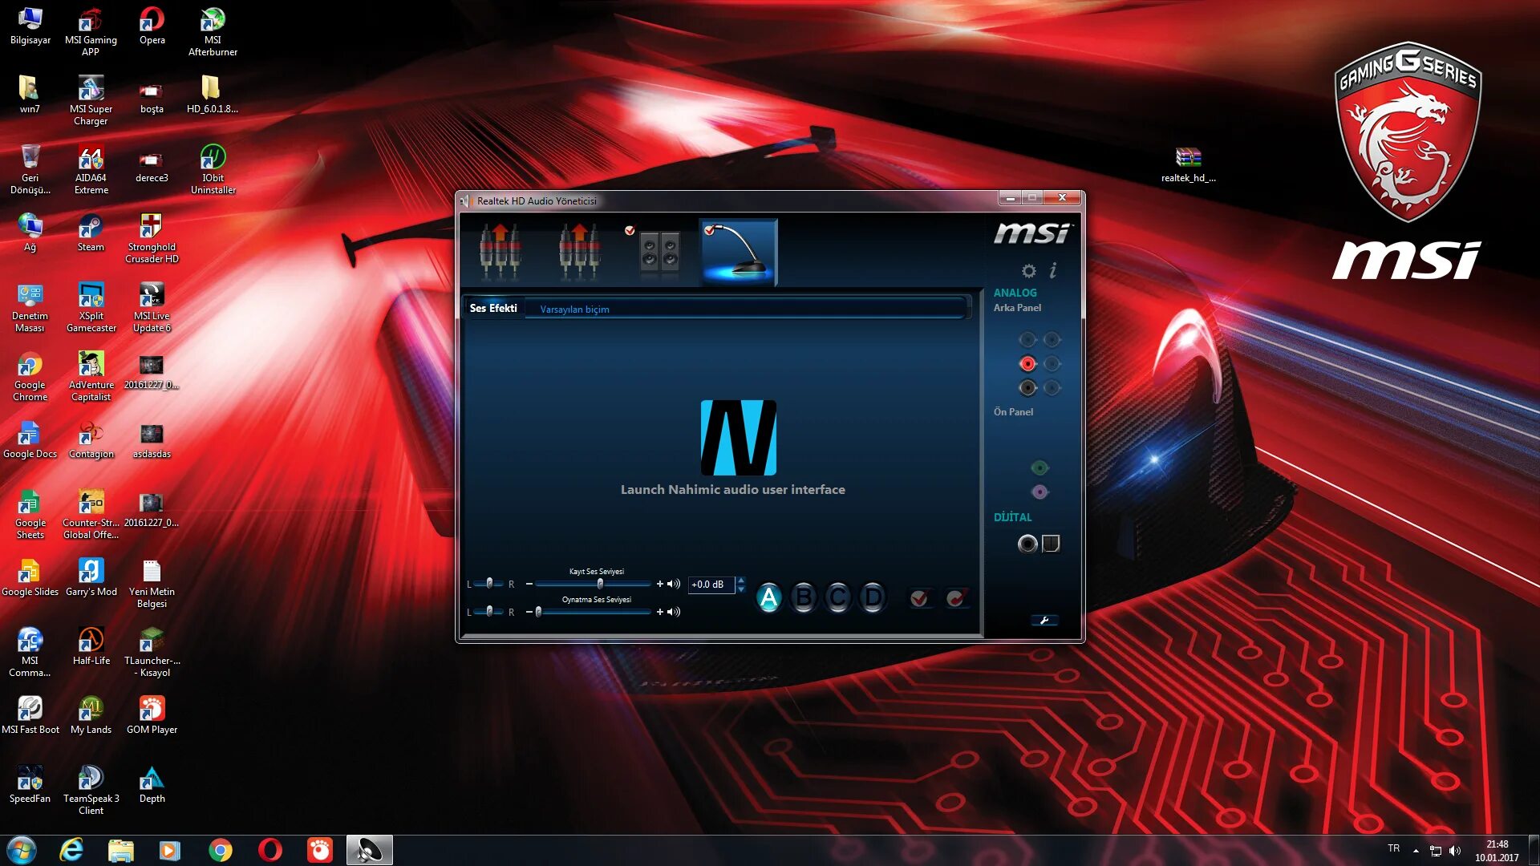1540x866 pixels.
Task: Click the digital coaxial output jack
Action: click(x=1027, y=544)
